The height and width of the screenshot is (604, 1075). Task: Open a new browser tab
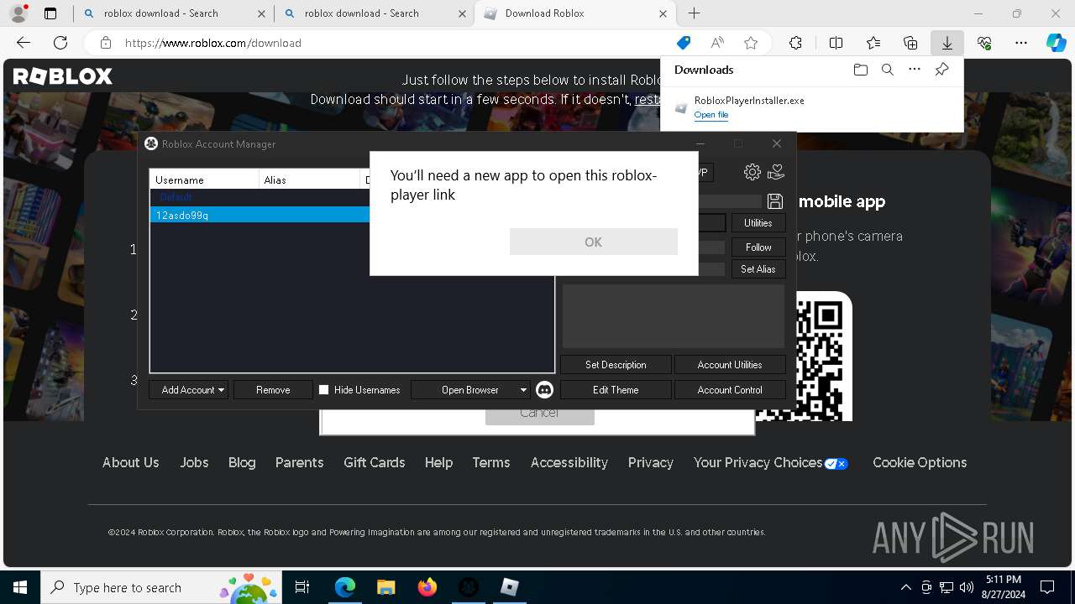[694, 13]
